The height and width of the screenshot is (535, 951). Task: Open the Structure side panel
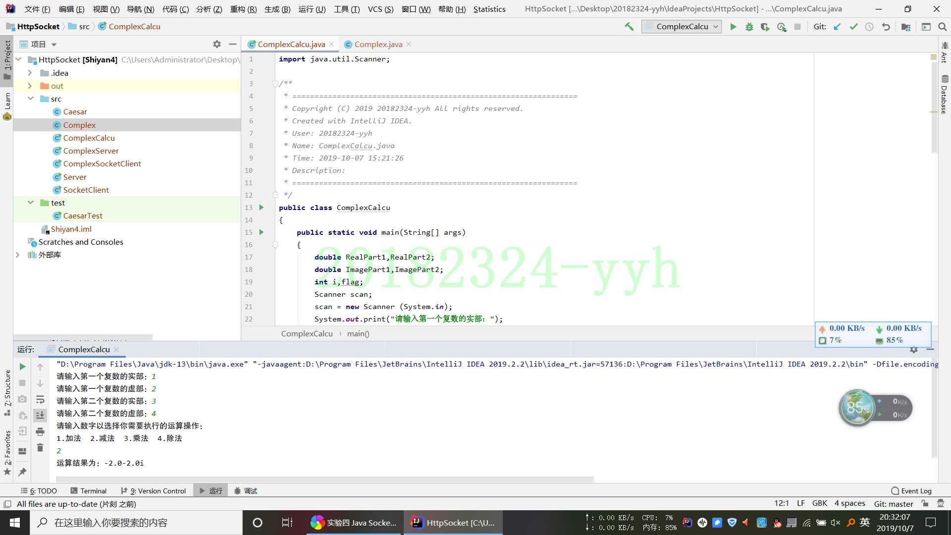pyautogui.click(x=7, y=393)
